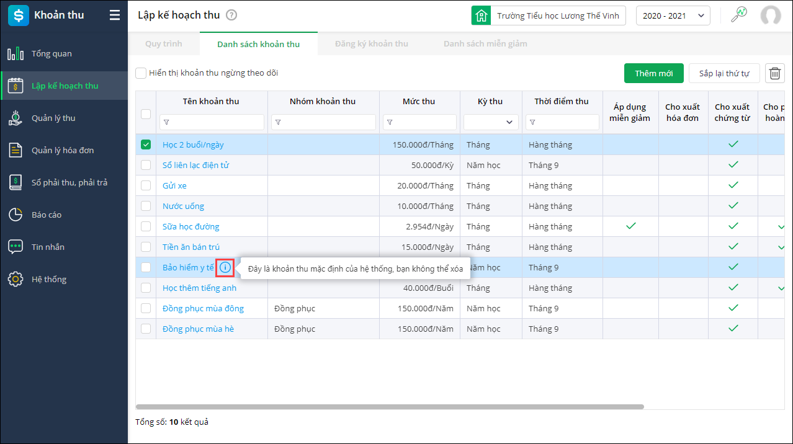This screenshot has height=444, width=793.
Task: Toggle select-all checkbox in table header
Action: click(x=146, y=113)
